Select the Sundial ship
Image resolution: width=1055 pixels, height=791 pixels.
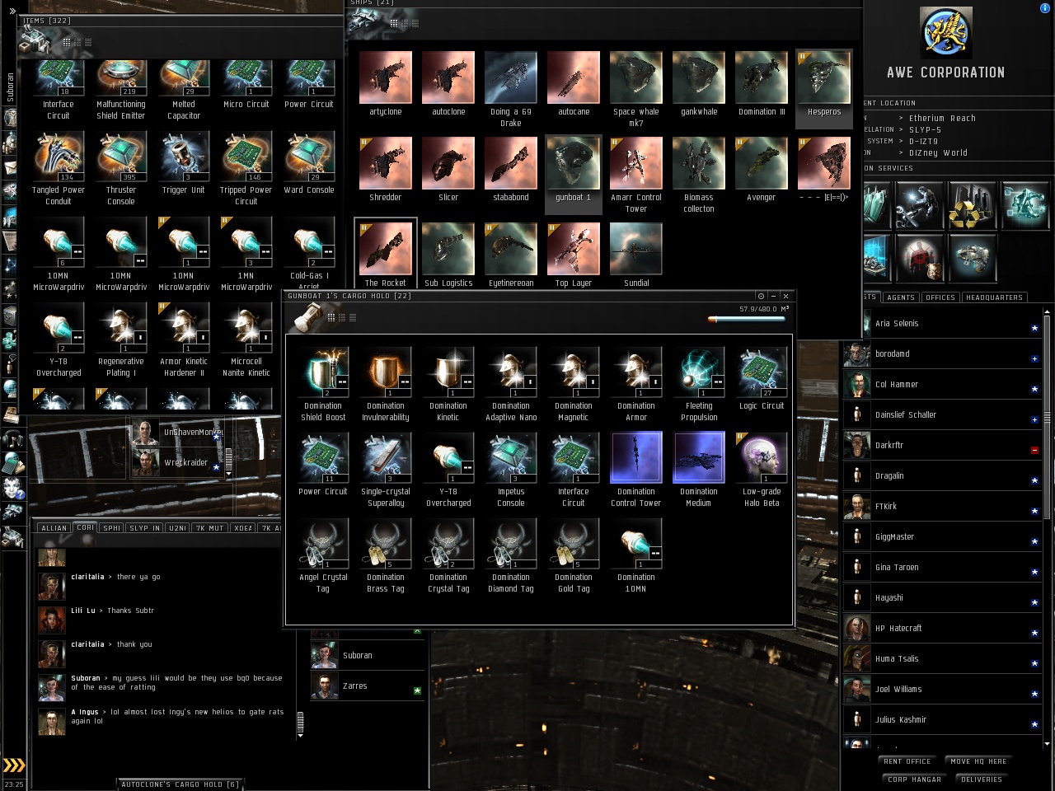pos(636,255)
